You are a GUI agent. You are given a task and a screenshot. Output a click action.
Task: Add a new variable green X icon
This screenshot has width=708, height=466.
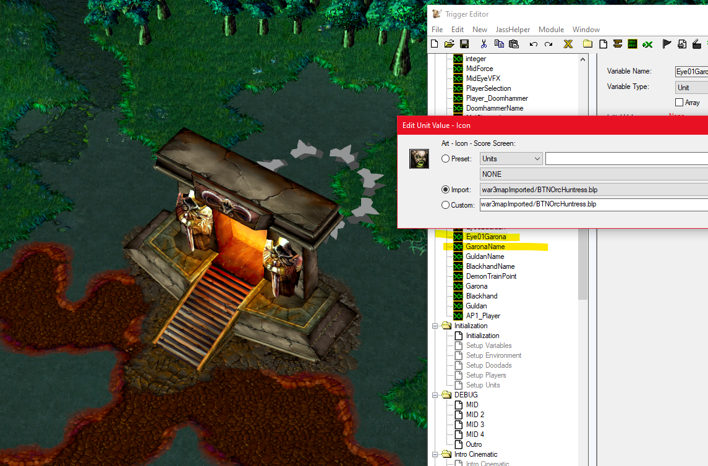(x=647, y=44)
